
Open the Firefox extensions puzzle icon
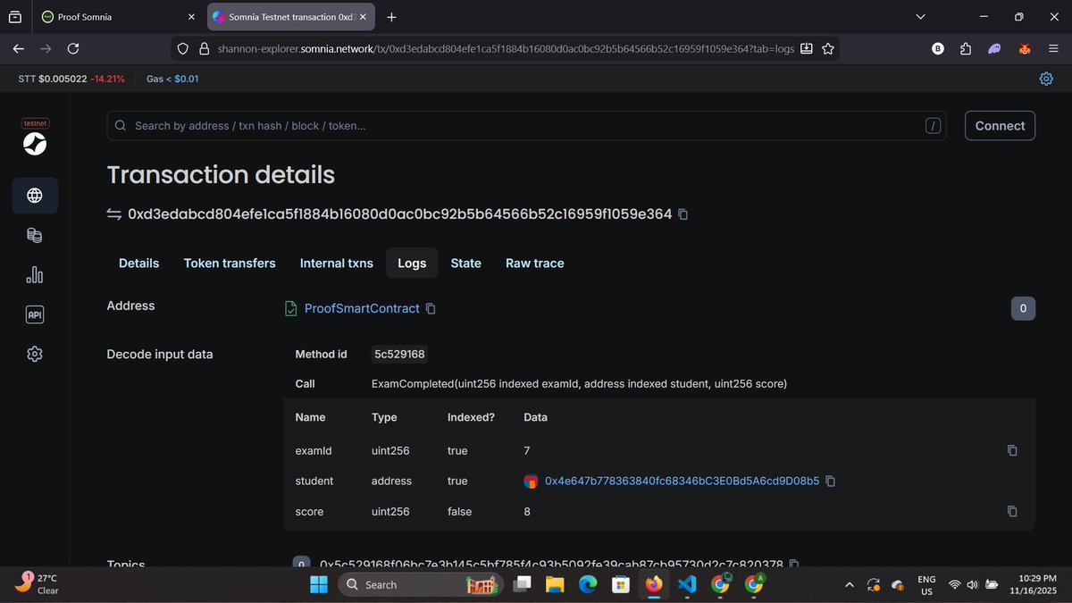966,48
